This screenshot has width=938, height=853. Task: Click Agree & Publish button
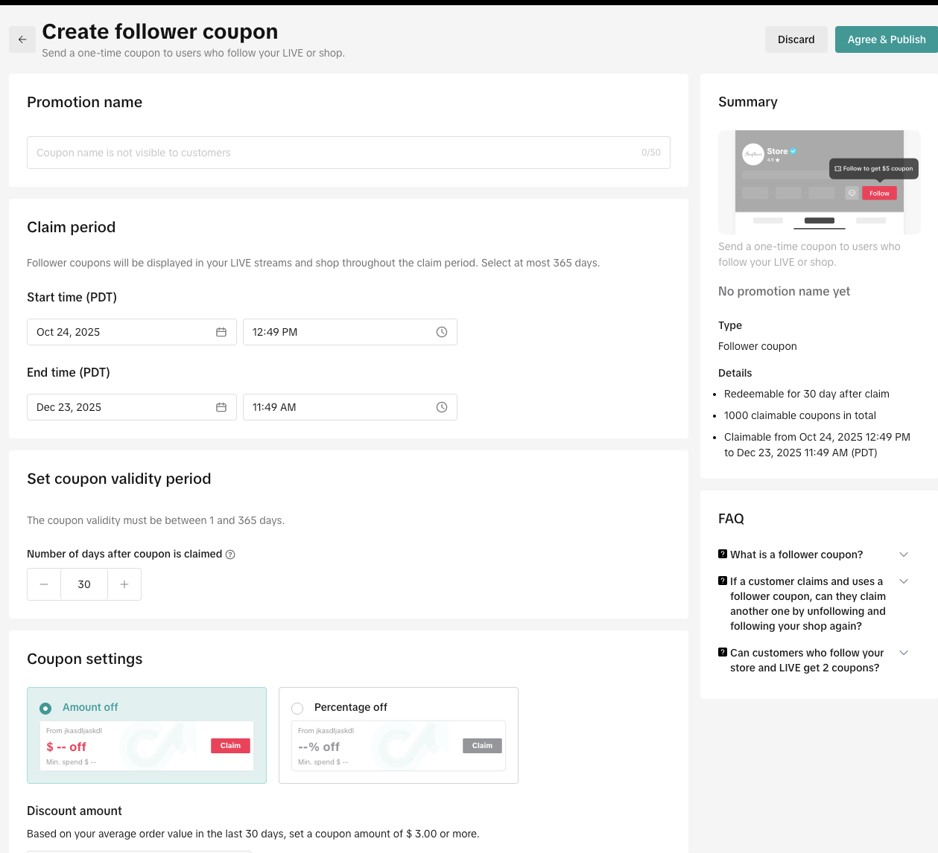886,39
